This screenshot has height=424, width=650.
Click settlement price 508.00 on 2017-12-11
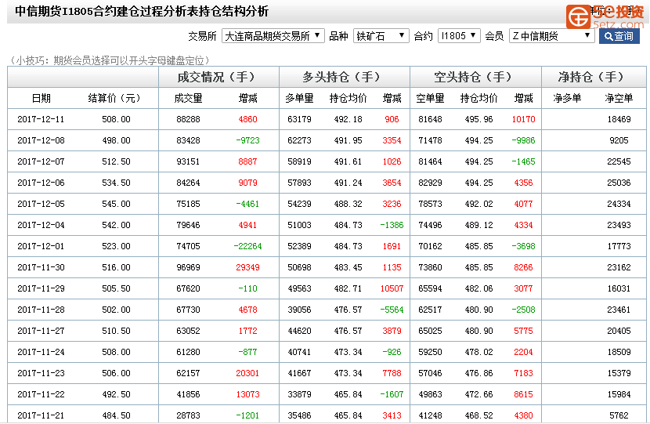(x=116, y=119)
